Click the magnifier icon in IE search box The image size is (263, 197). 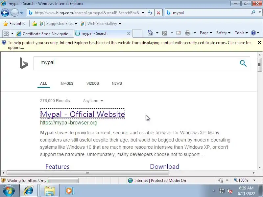click(x=253, y=12)
